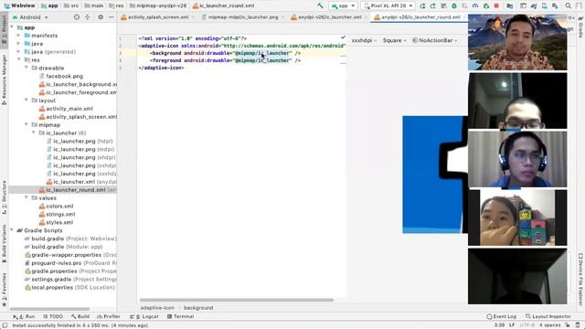The image size is (585, 329).
Task: Open the Layout Inspector
Action: (548, 316)
